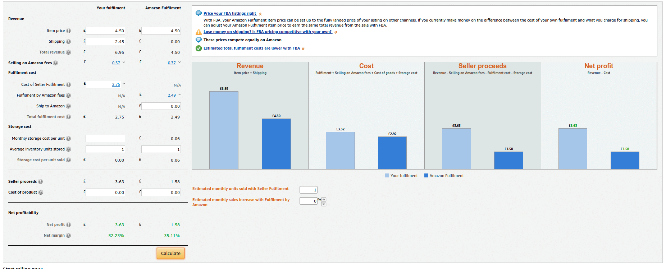Viewport: 666px width, 269px height.
Task: Click the Amazon Fulfilment legend colour swatch
Action: (426, 176)
